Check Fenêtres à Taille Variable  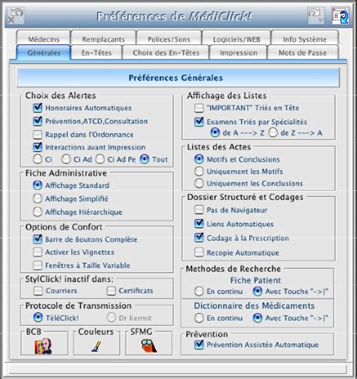click(38, 265)
